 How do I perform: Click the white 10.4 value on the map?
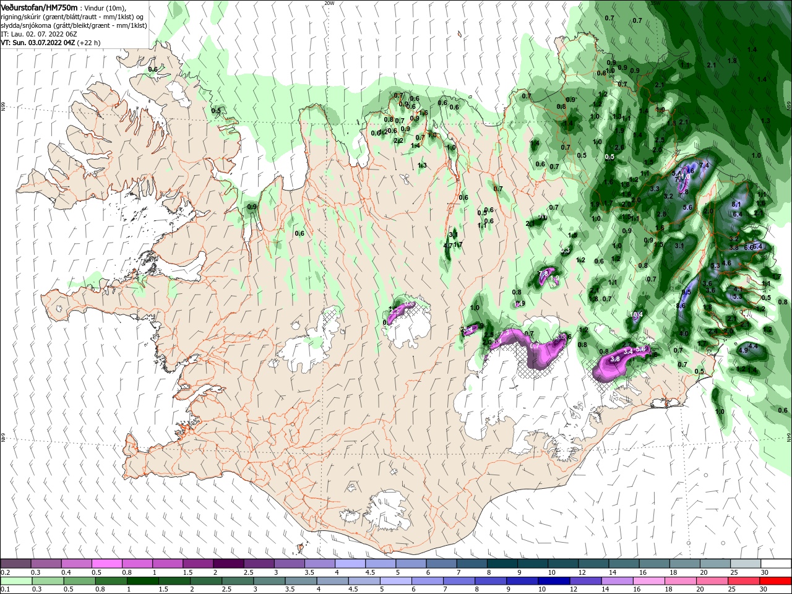pos(636,314)
